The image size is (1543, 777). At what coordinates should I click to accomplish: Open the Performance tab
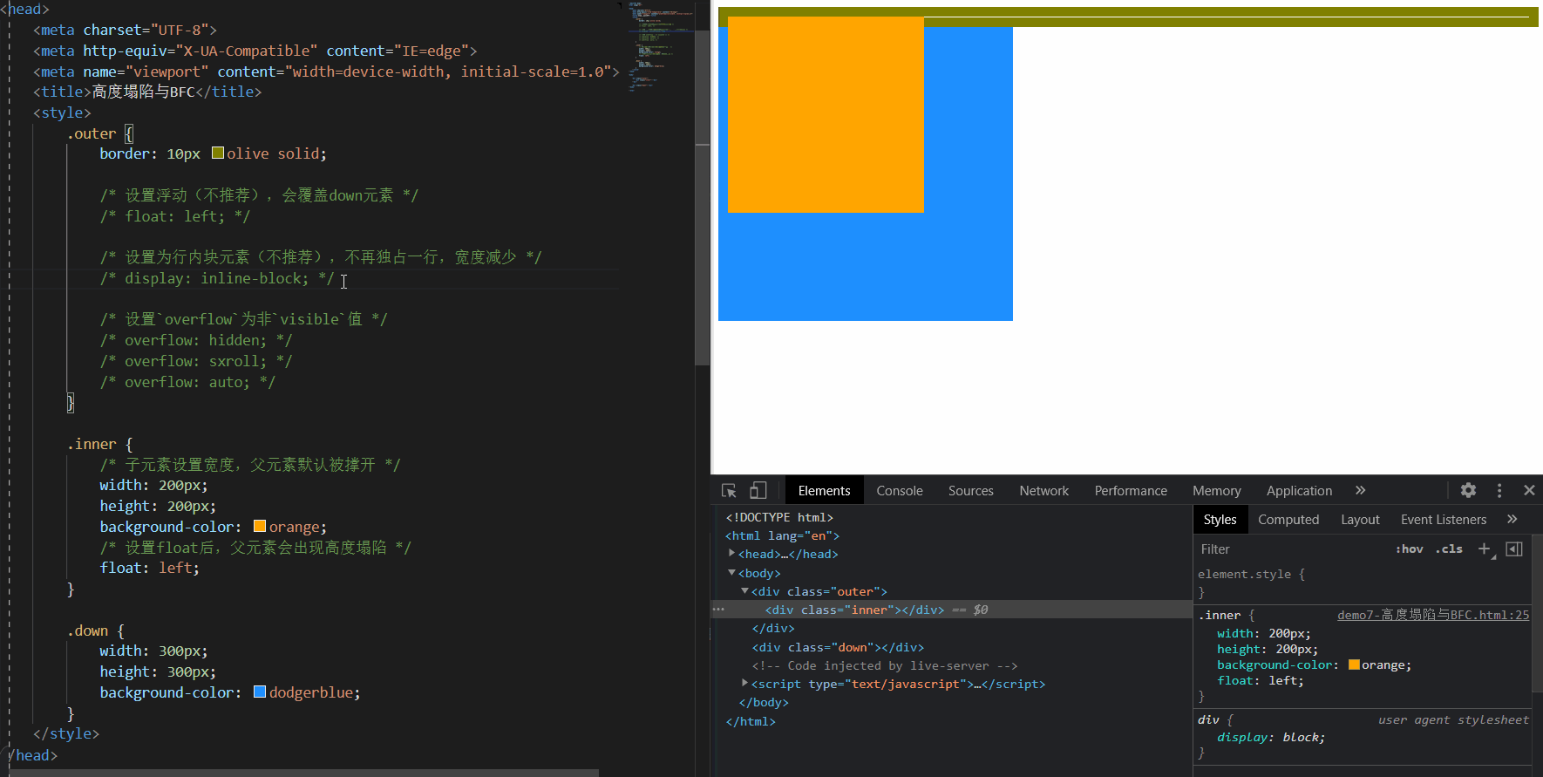[x=1131, y=490]
